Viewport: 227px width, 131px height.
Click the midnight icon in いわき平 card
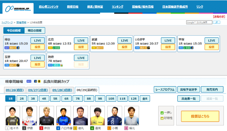(x=149, y=48)
